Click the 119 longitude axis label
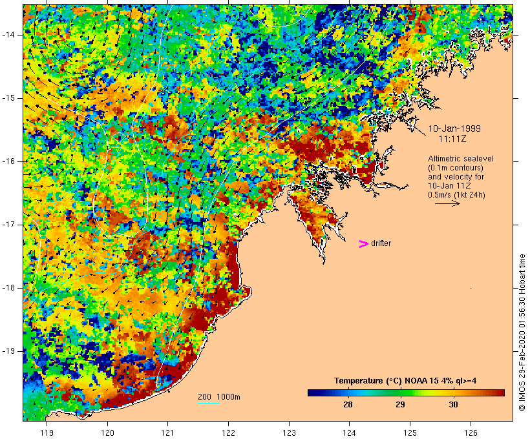The width and height of the screenshot is (530, 439). pyautogui.click(x=47, y=433)
